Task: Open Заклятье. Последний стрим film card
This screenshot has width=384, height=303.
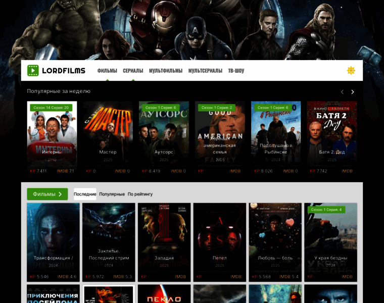Action: click(109, 242)
